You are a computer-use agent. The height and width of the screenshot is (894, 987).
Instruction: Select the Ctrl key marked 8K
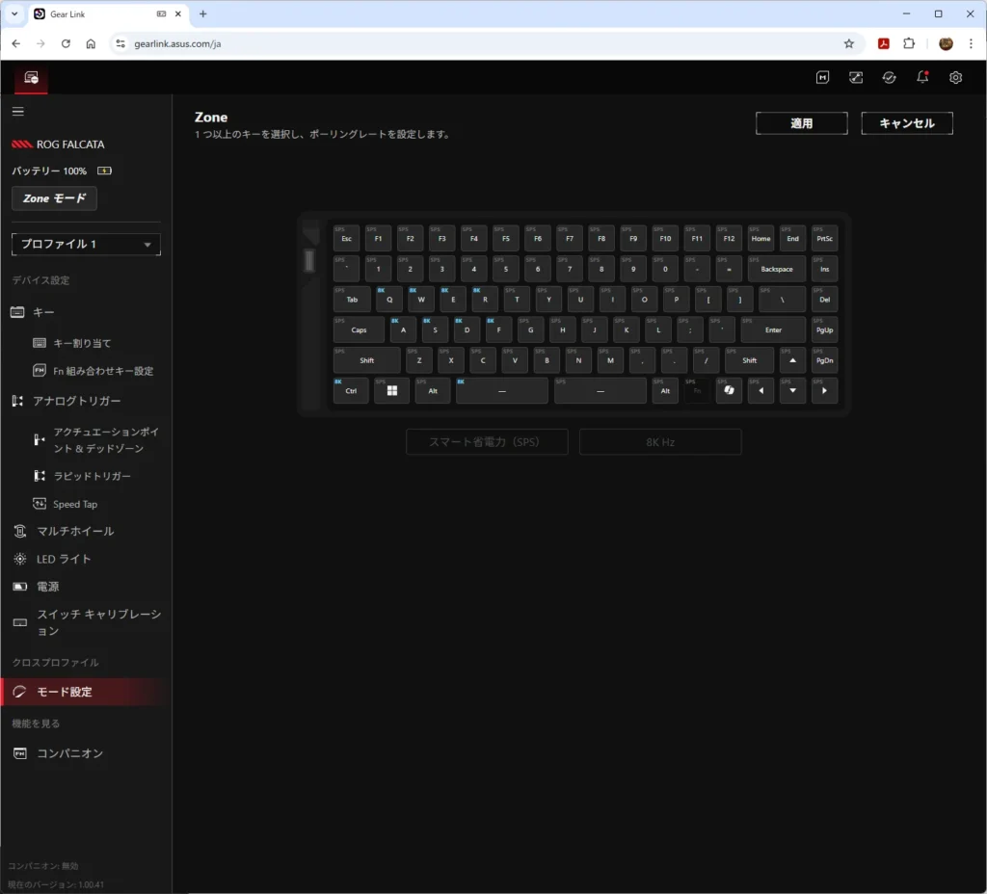[x=351, y=390]
